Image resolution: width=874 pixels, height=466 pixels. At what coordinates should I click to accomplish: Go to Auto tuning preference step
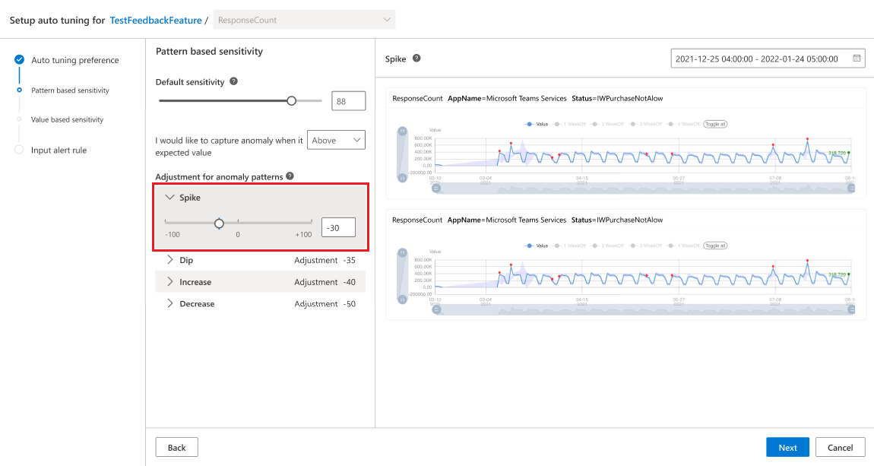coord(74,60)
